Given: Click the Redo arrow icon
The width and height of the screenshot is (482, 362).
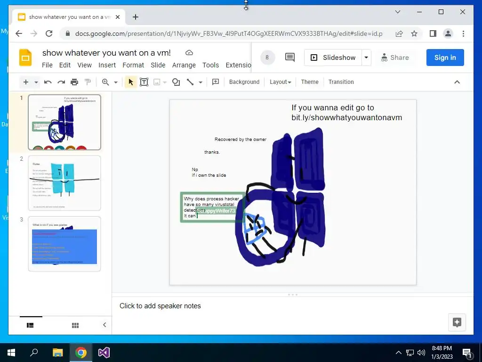Looking at the screenshot, I should pyautogui.click(x=61, y=82).
